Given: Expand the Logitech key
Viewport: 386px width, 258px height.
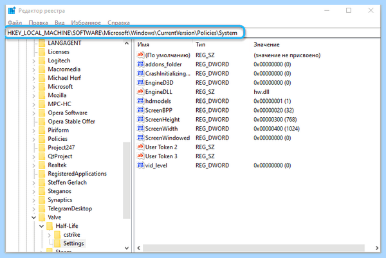Looking at the screenshot, I should [33, 60].
